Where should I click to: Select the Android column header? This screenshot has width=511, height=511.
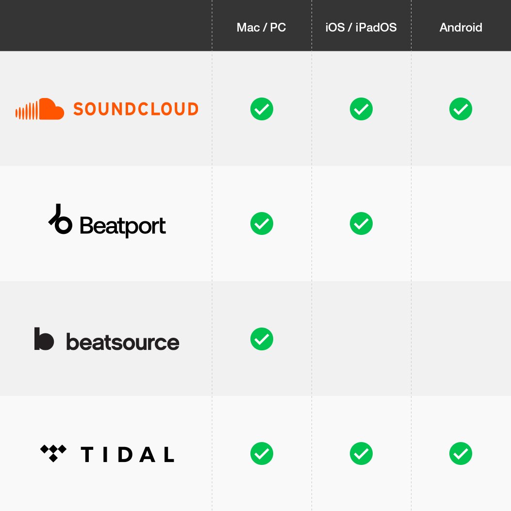coord(461,28)
